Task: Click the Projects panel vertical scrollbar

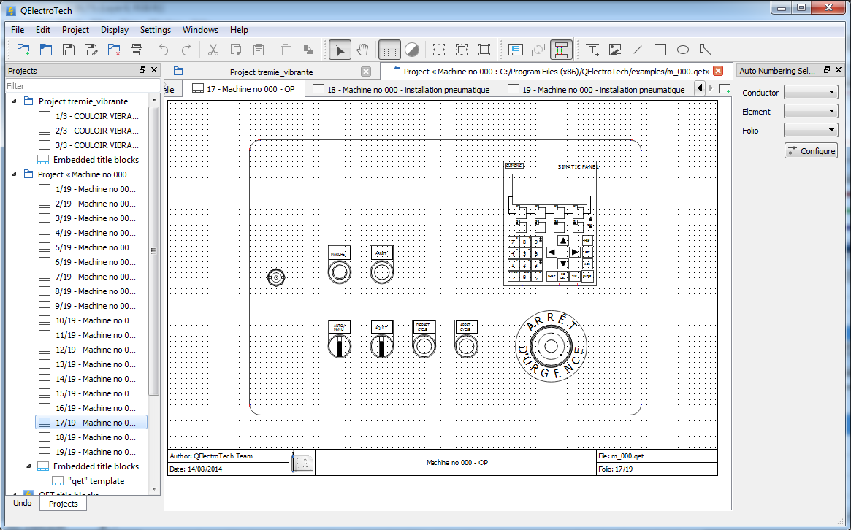Action: pyautogui.click(x=153, y=250)
